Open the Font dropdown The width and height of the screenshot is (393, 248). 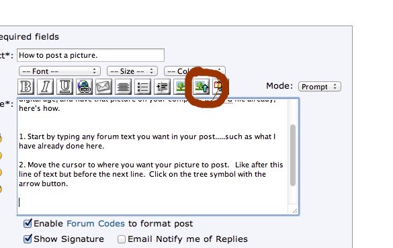pos(60,71)
